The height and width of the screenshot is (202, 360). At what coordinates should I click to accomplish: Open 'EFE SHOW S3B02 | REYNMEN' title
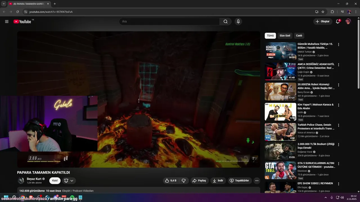[315, 183]
